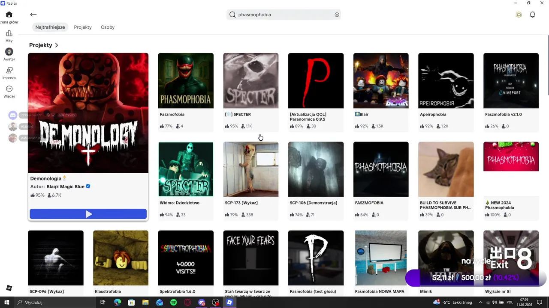Click the Apeirophobia title text
This screenshot has height=308, width=549.
[433, 115]
